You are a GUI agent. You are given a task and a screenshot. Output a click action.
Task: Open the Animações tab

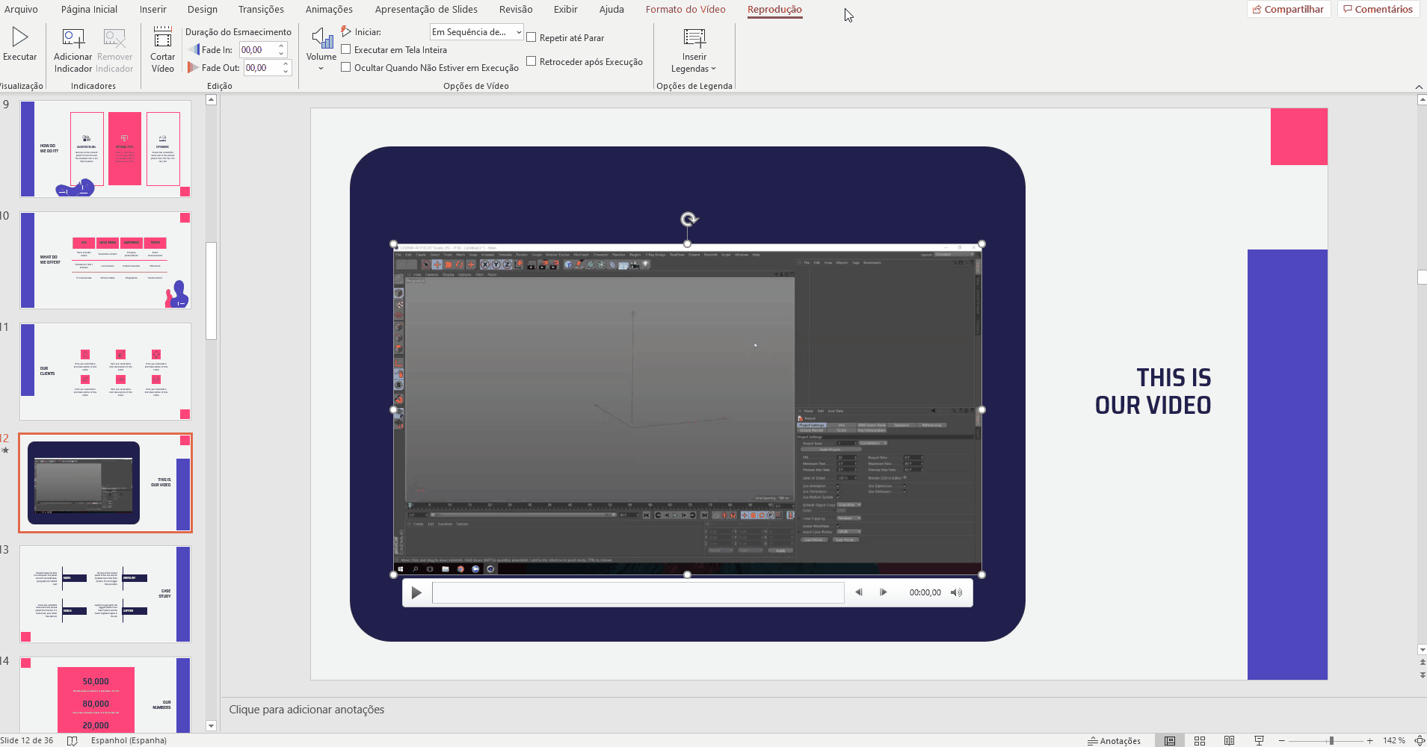pos(329,9)
